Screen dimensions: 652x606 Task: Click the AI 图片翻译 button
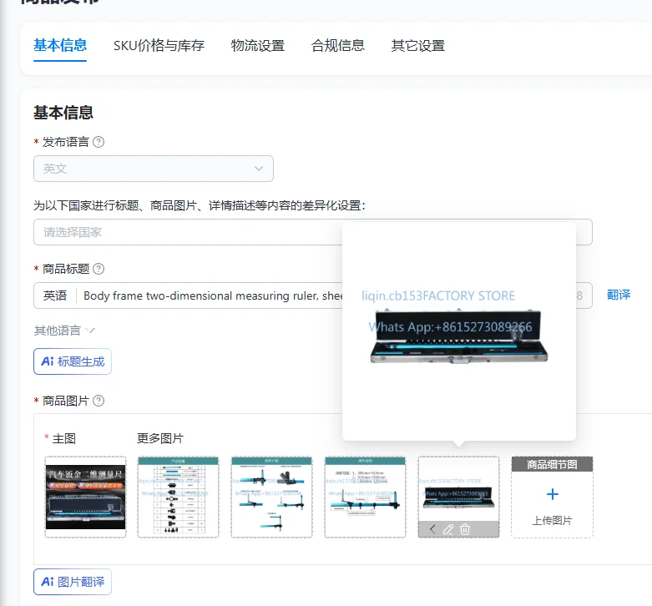[x=73, y=582]
